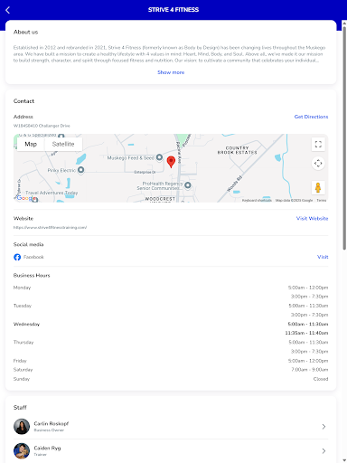Visit the Facebook social page

(x=323, y=257)
